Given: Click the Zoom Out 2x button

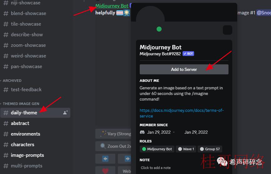Looking at the screenshot, I should 113,146.
